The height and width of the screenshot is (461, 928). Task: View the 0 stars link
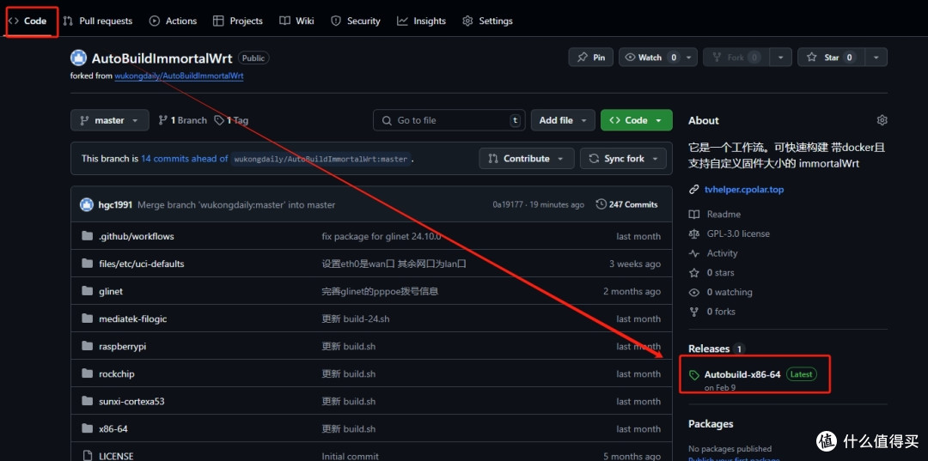(712, 272)
